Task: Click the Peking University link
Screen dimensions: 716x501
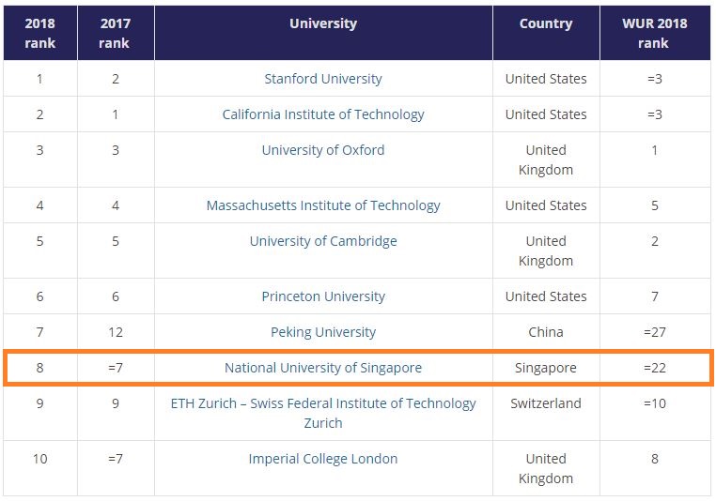Action: point(323,332)
